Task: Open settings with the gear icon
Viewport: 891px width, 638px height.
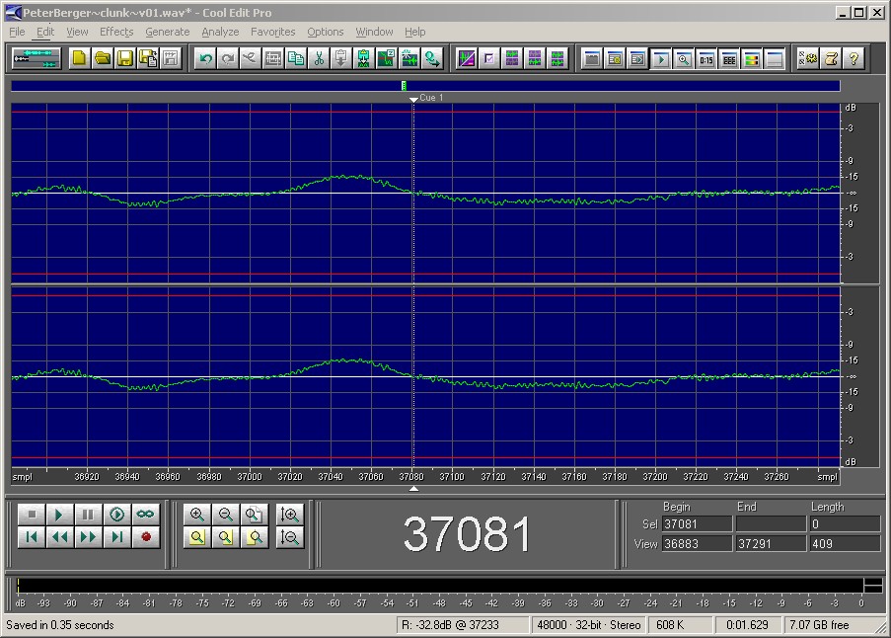Action: point(807,58)
